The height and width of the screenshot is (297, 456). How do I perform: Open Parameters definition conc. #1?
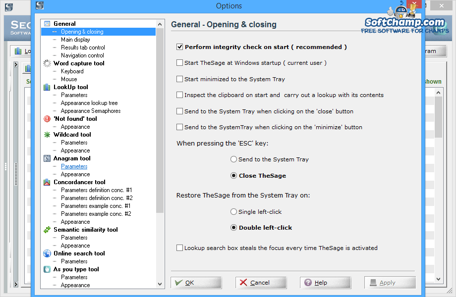tap(97, 190)
